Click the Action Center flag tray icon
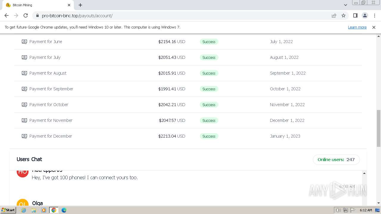The height and width of the screenshot is (214, 381). (x=353, y=210)
